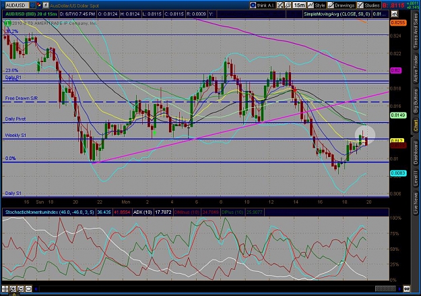The width and height of the screenshot is (421, 296).
Task: Click the AUD/USD symbol entry field
Action: coord(17,5)
